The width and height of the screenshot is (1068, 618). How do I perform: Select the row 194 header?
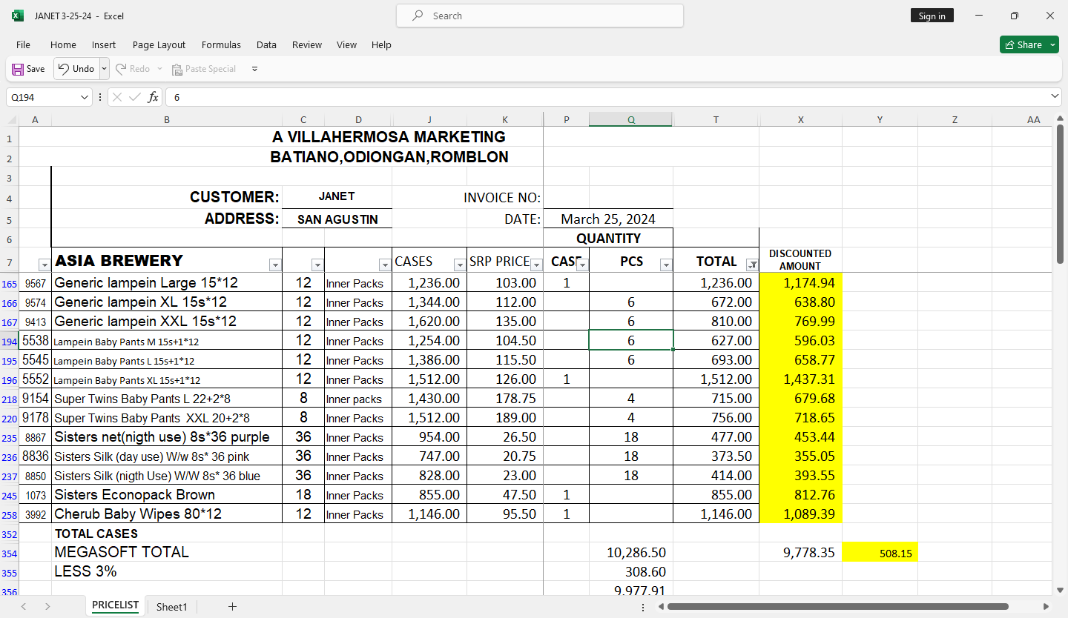(x=10, y=341)
